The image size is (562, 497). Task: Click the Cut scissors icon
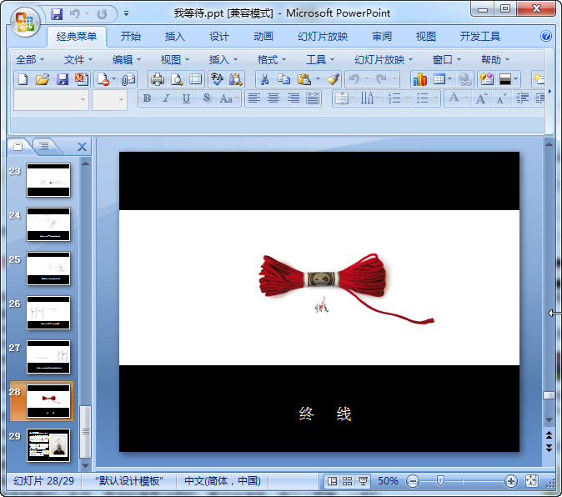263,79
